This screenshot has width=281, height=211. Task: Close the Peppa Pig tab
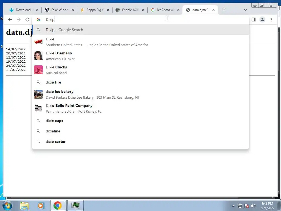pyautogui.click(x=108, y=10)
